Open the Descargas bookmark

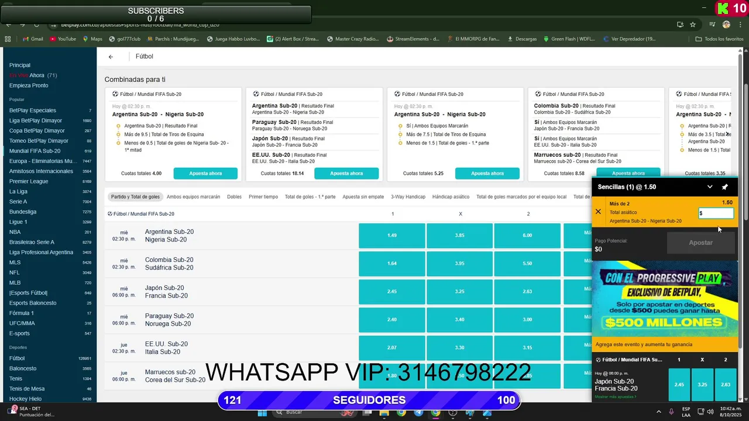[522, 39]
